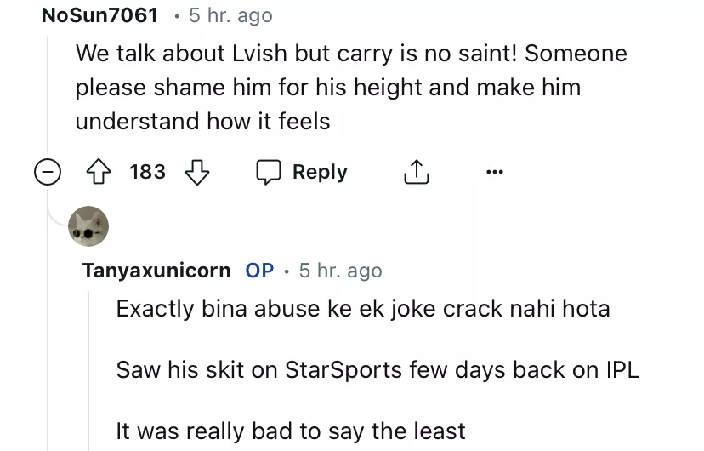Click the speech bubble reply icon

click(x=269, y=173)
